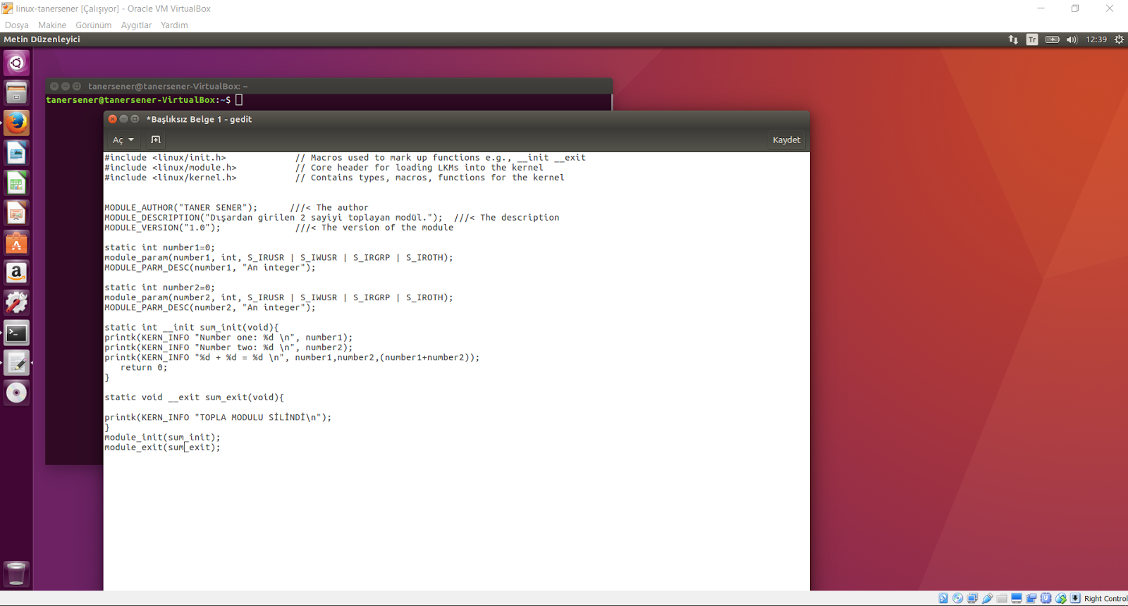Click the VirtualBox keyboard capture arrow icon

[1075, 598]
